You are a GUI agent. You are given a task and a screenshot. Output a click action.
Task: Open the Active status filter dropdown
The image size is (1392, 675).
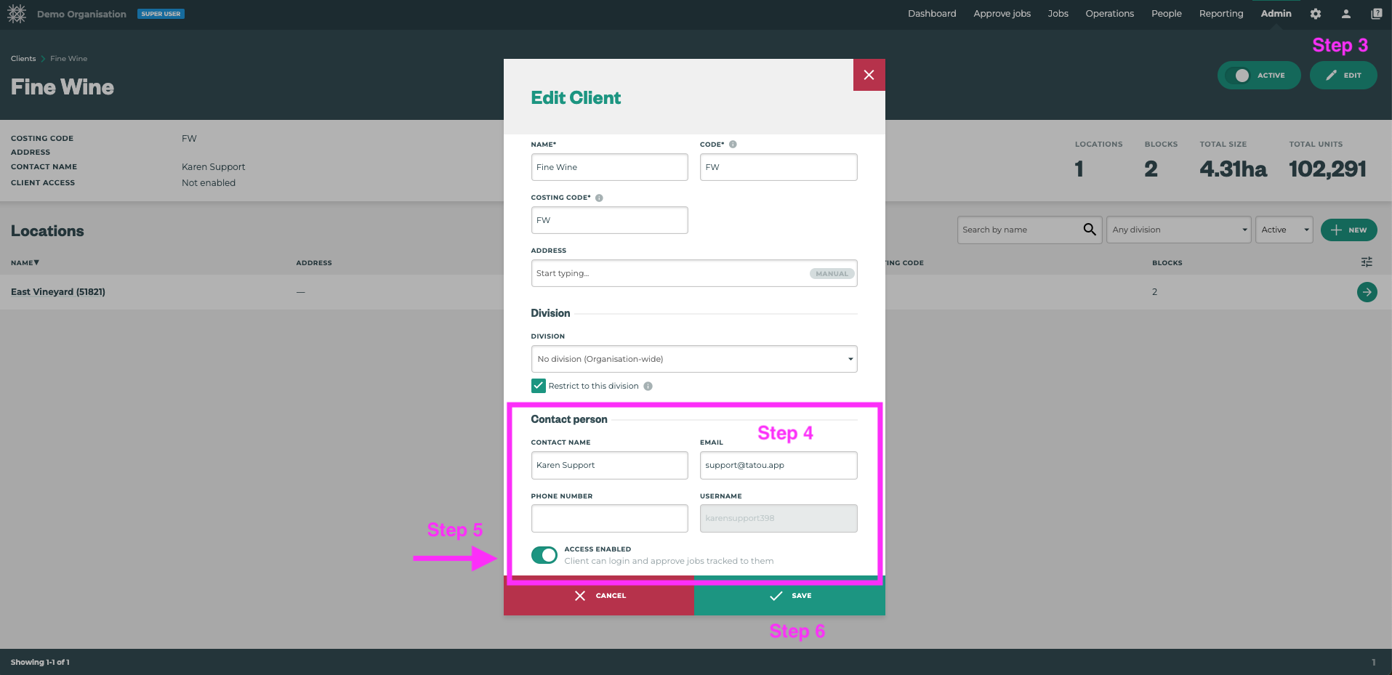point(1284,229)
